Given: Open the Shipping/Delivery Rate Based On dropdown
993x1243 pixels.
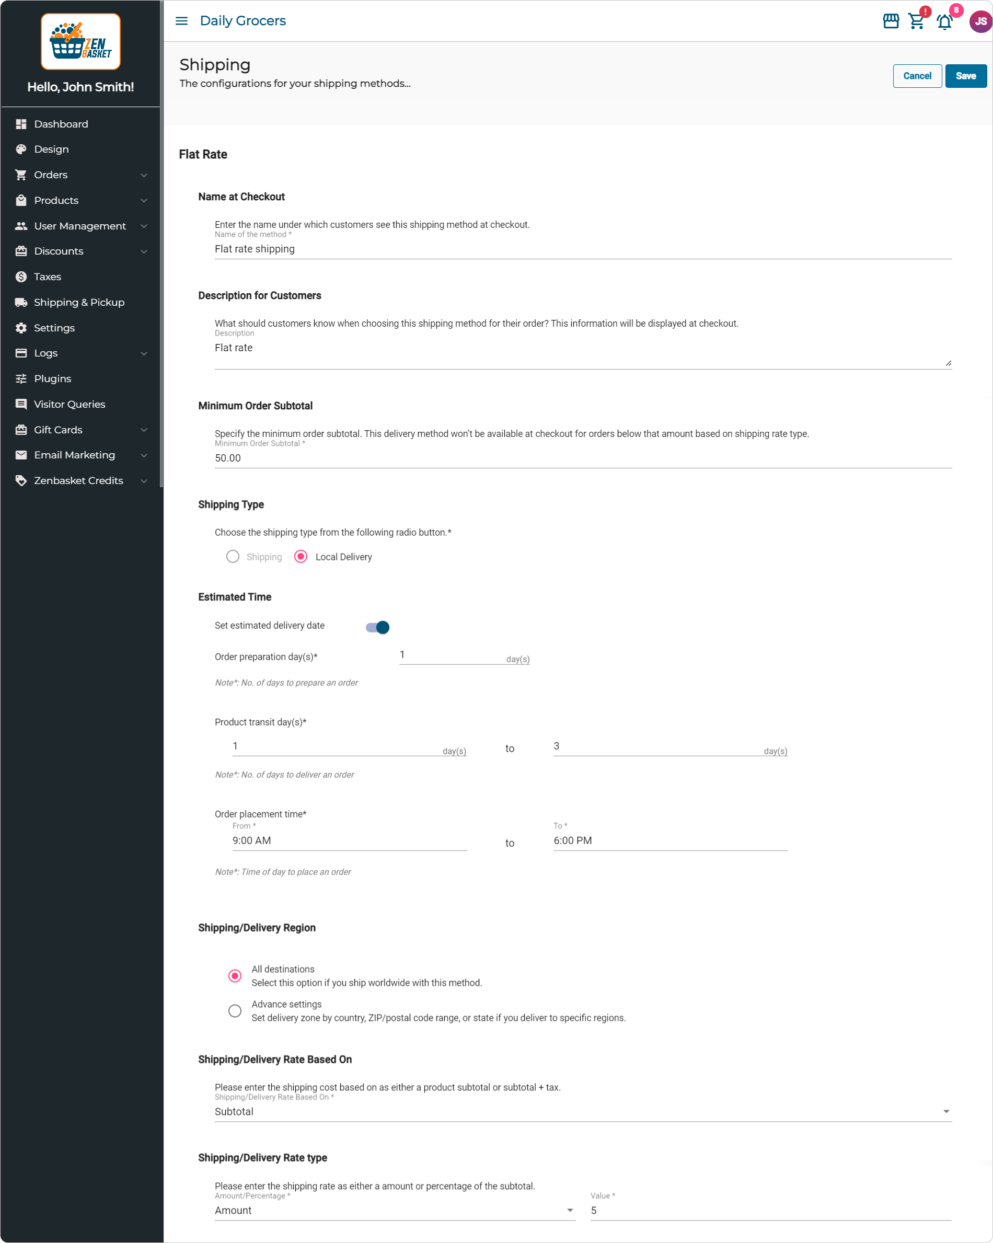Looking at the screenshot, I should [583, 1112].
